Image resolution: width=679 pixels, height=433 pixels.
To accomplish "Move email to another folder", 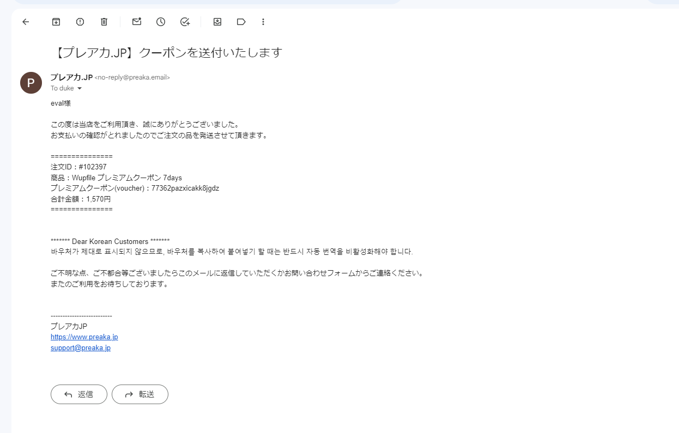I will (x=217, y=22).
